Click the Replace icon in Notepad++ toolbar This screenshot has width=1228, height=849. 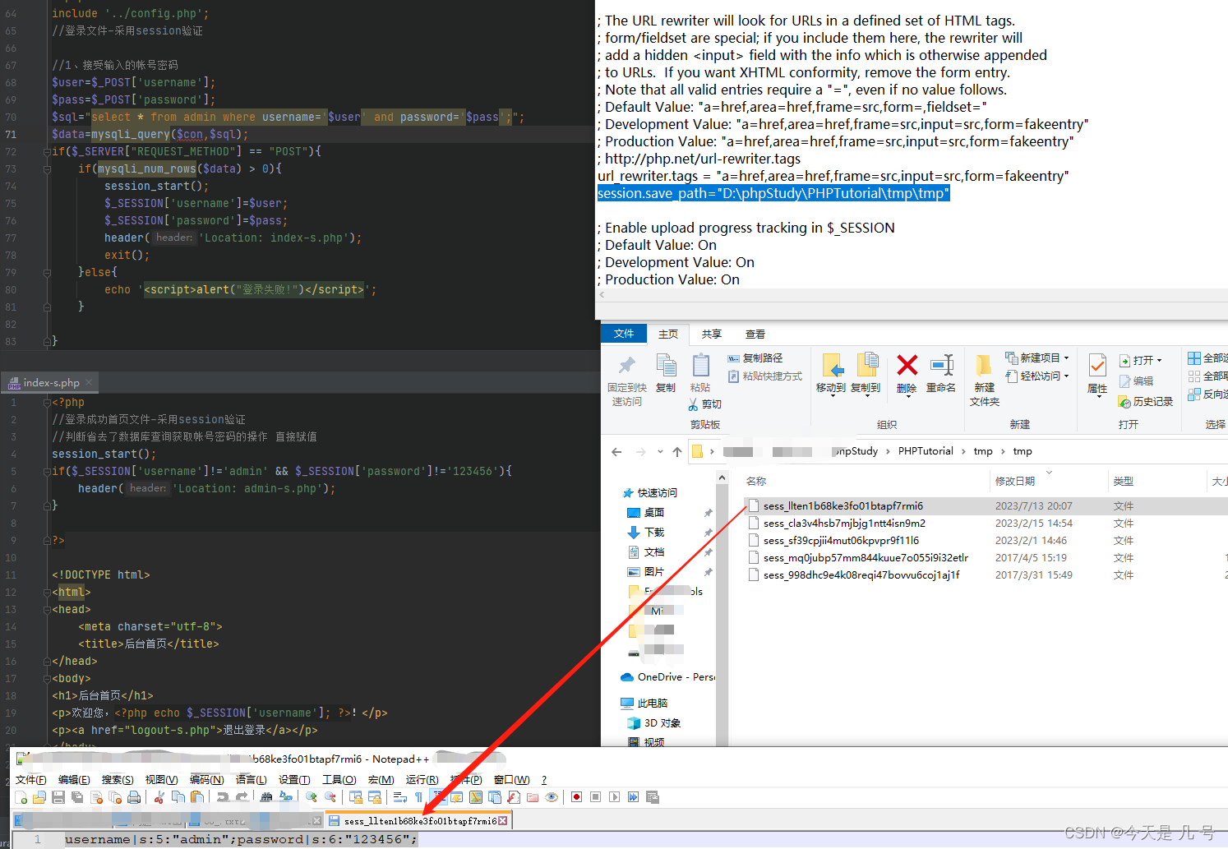coord(285,797)
